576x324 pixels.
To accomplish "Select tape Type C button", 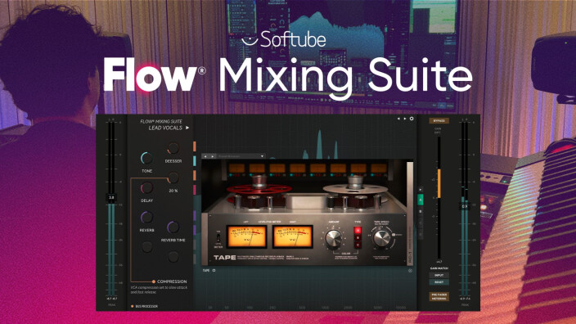I will click(x=357, y=245).
